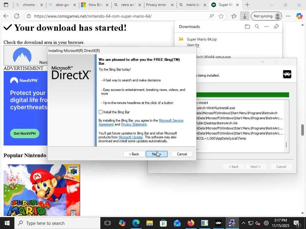Reload the current page
This screenshot has width=306, height=229.
(17, 16)
